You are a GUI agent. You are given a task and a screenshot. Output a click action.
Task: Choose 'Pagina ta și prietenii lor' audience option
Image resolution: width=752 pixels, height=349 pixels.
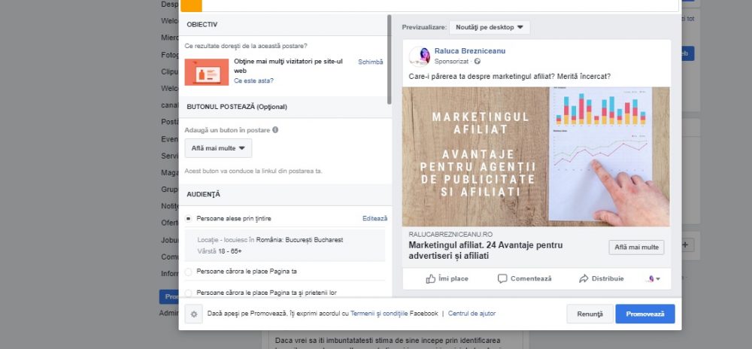pos(189,292)
